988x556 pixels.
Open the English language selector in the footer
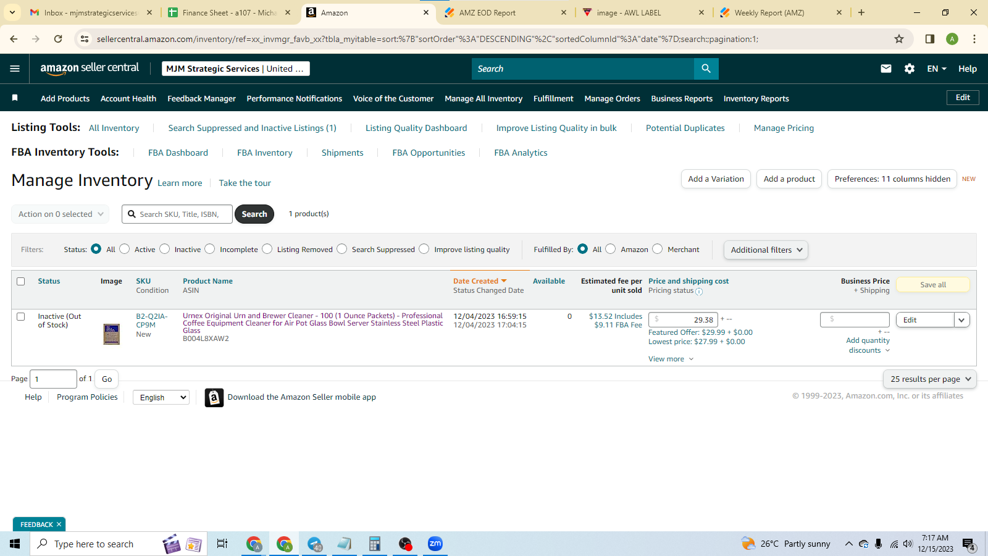(161, 397)
